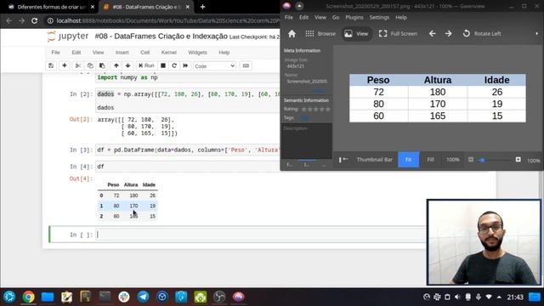Rename notebook title '#08 - DataFrames Criação e Indexação'
The height and width of the screenshot is (306, 544).
pos(161,37)
